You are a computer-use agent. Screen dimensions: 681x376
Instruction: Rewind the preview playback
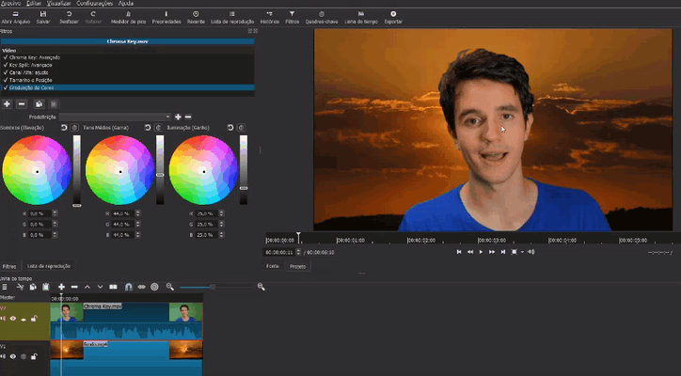[470, 252]
